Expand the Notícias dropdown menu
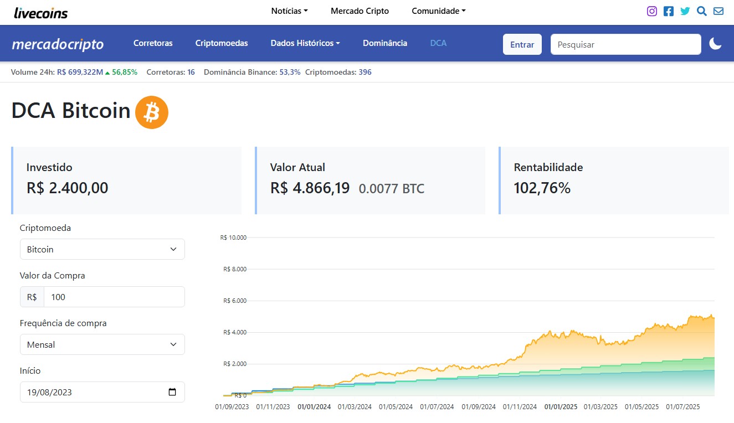734x423 pixels. [289, 11]
